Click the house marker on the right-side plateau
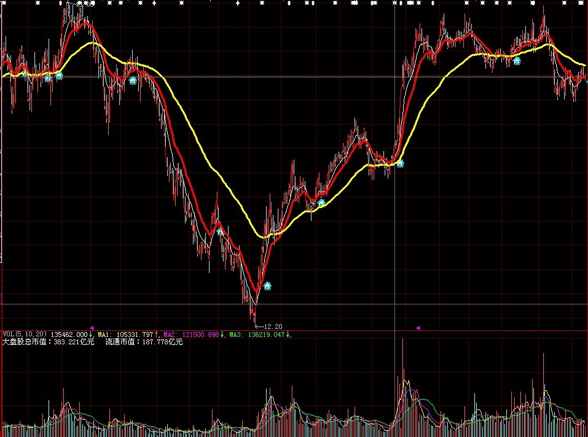This screenshot has height=437, width=588. pyautogui.click(x=517, y=61)
